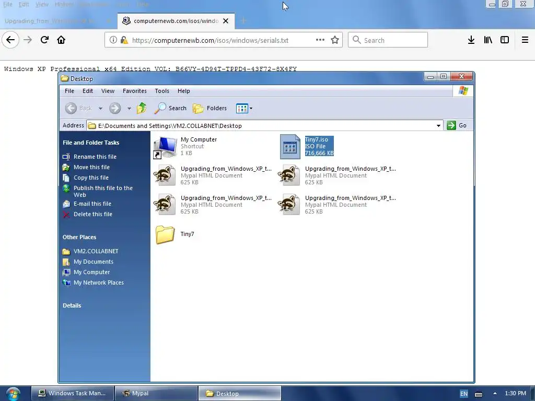
Task: Open My Computer under Other Places
Action: [x=86, y=272]
